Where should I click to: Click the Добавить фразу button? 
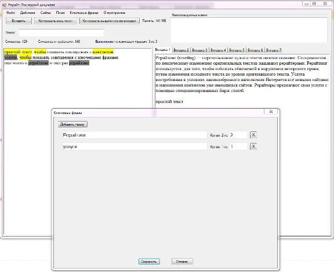(72, 124)
